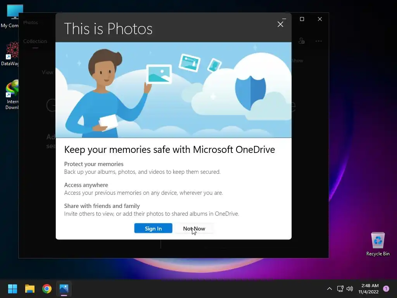
Task: Click the OneDrive illustration banner
Action: click(x=173, y=90)
